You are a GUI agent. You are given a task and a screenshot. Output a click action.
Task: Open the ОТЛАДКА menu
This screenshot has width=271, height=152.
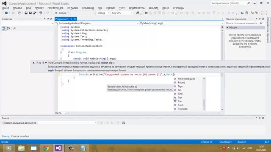pos(73,8)
